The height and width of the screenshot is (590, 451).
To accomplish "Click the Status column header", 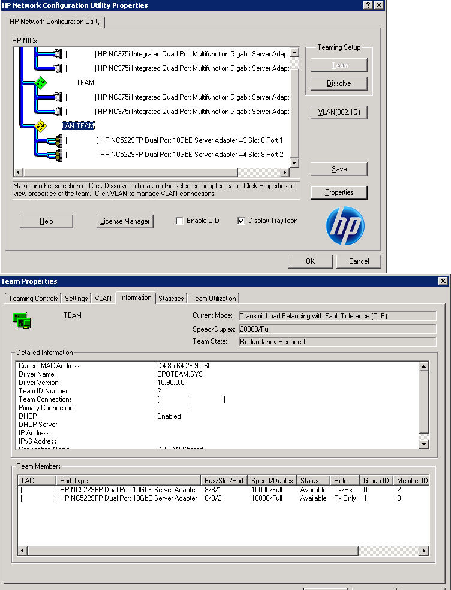I will point(313,480).
